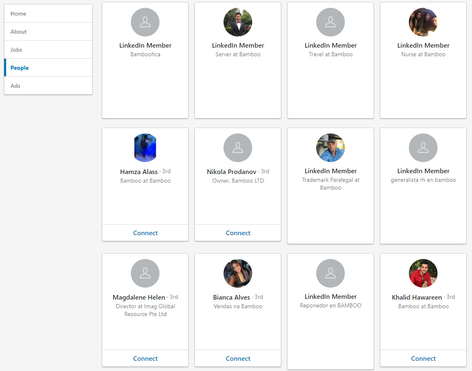
Task: Connect with Hamza Alass
Action: tap(145, 233)
